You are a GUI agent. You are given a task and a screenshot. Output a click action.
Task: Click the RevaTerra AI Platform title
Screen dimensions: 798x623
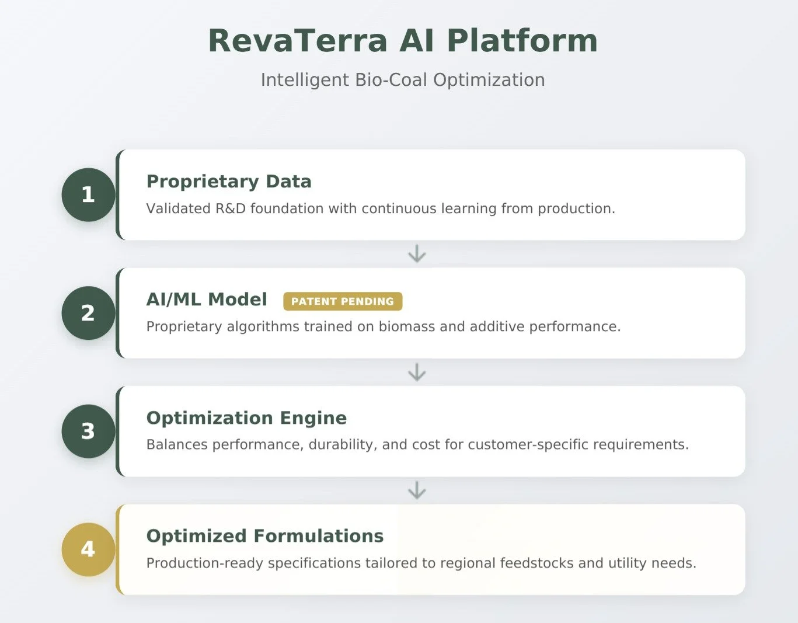click(403, 41)
